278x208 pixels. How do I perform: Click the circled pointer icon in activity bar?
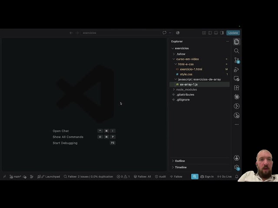[x=236, y=115]
